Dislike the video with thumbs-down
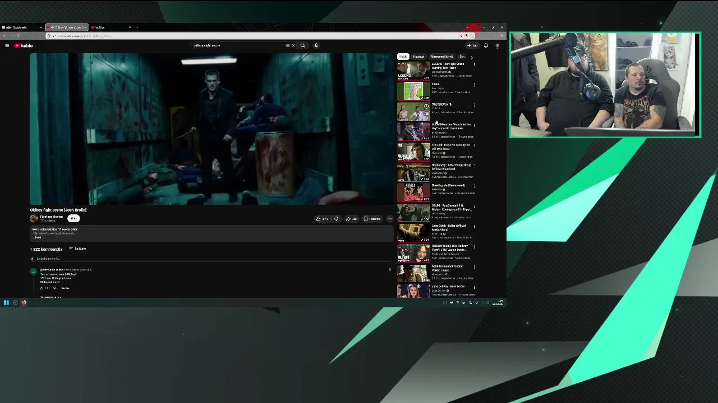718x403 pixels. (336, 219)
